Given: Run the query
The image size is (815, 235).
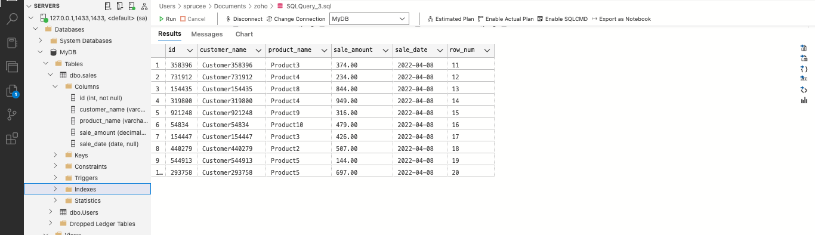Looking at the screenshot, I should 168,19.
